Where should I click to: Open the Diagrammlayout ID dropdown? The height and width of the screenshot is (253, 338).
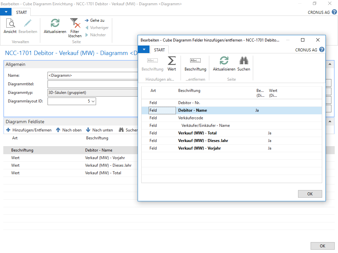coord(93,101)
